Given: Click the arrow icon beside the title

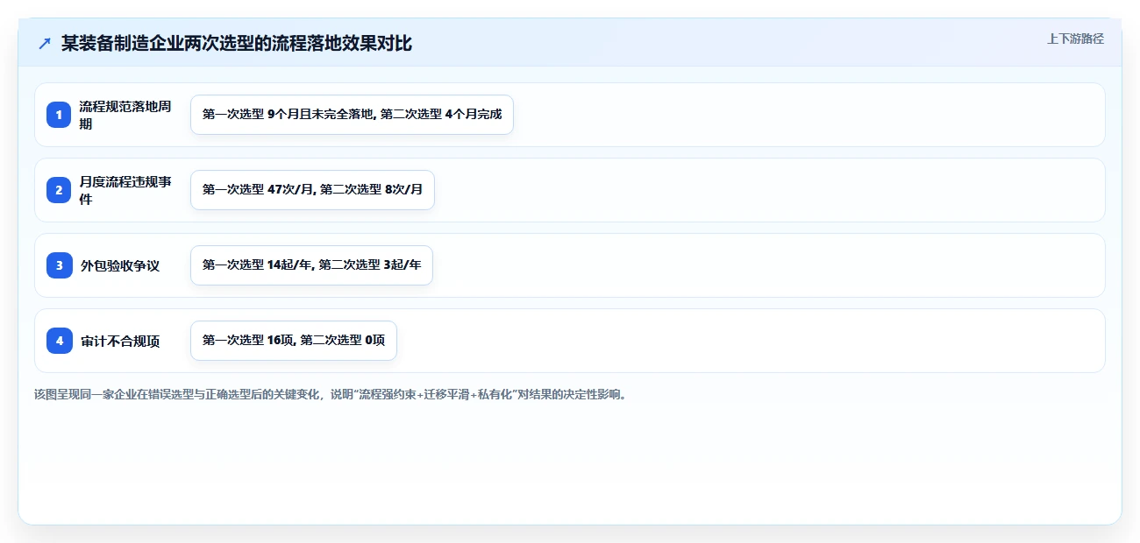Looking at the screenshot, I should click(x=44, y=44).
